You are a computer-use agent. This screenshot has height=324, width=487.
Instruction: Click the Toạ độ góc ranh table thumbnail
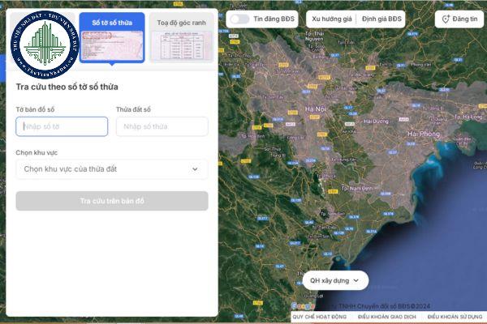(x=182, y=45)
